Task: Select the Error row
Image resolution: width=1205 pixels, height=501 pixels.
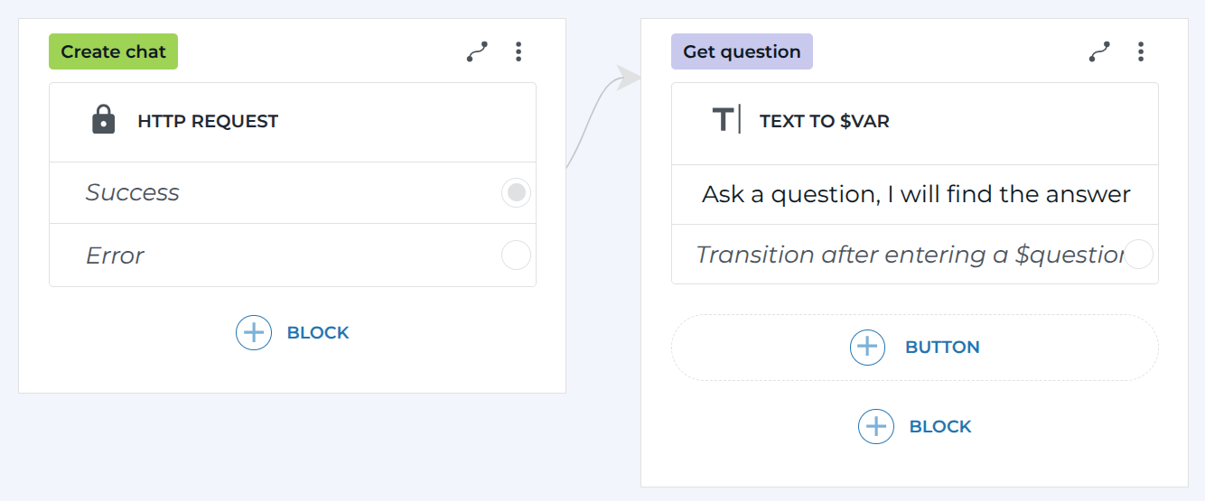Action: [115, 255]
